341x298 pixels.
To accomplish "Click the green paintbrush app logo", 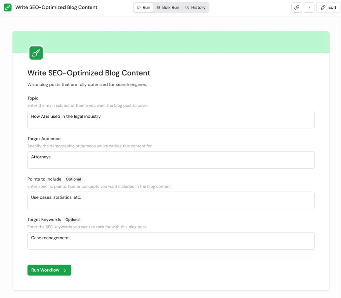I will click(x=7, y=7).
